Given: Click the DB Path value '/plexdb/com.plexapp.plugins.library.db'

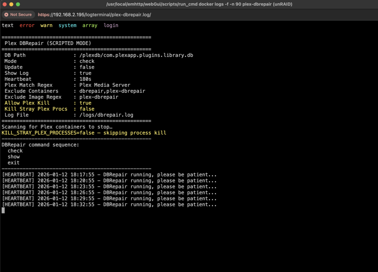Looking at the screenshot, I should point(136,55).
